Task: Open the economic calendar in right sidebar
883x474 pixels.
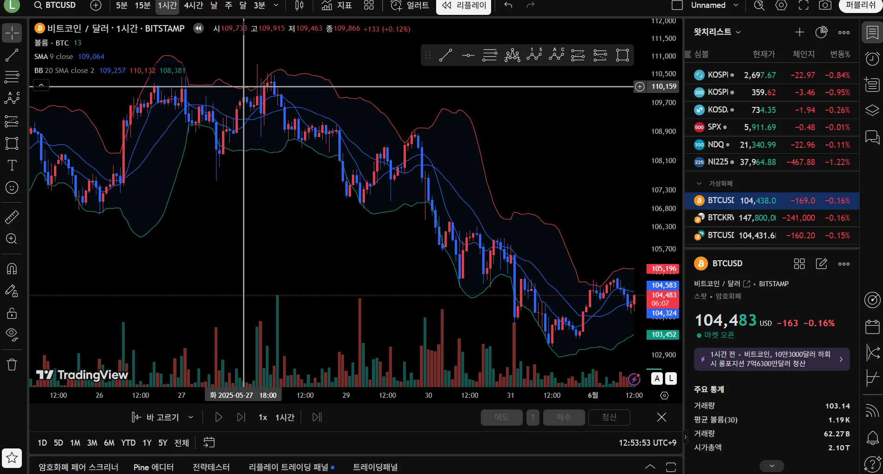Action: pos(872,327)
